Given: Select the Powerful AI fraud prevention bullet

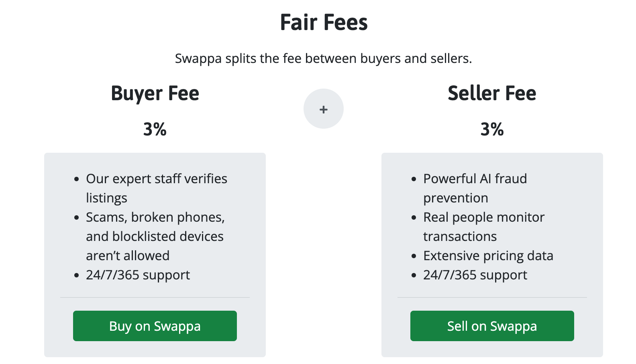Looking at the screenshot, I should click(x=475, y=188).
